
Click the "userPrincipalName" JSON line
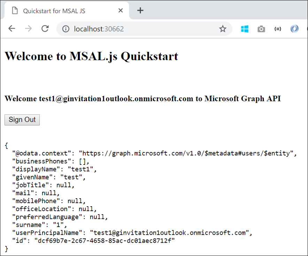[x=132, y=233]
